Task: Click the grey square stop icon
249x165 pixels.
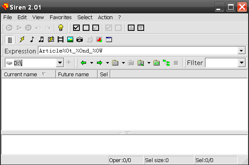Action: point(176,63)
